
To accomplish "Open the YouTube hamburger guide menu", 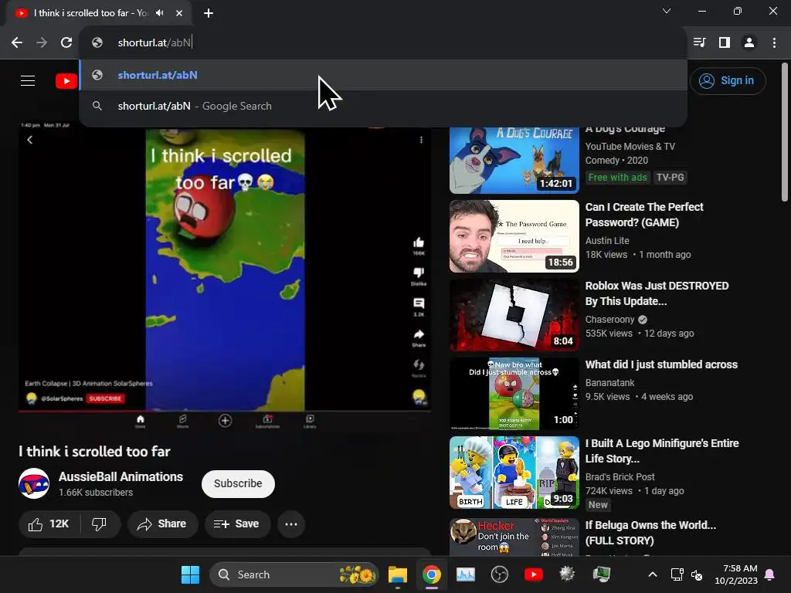I will coord(28,80).
